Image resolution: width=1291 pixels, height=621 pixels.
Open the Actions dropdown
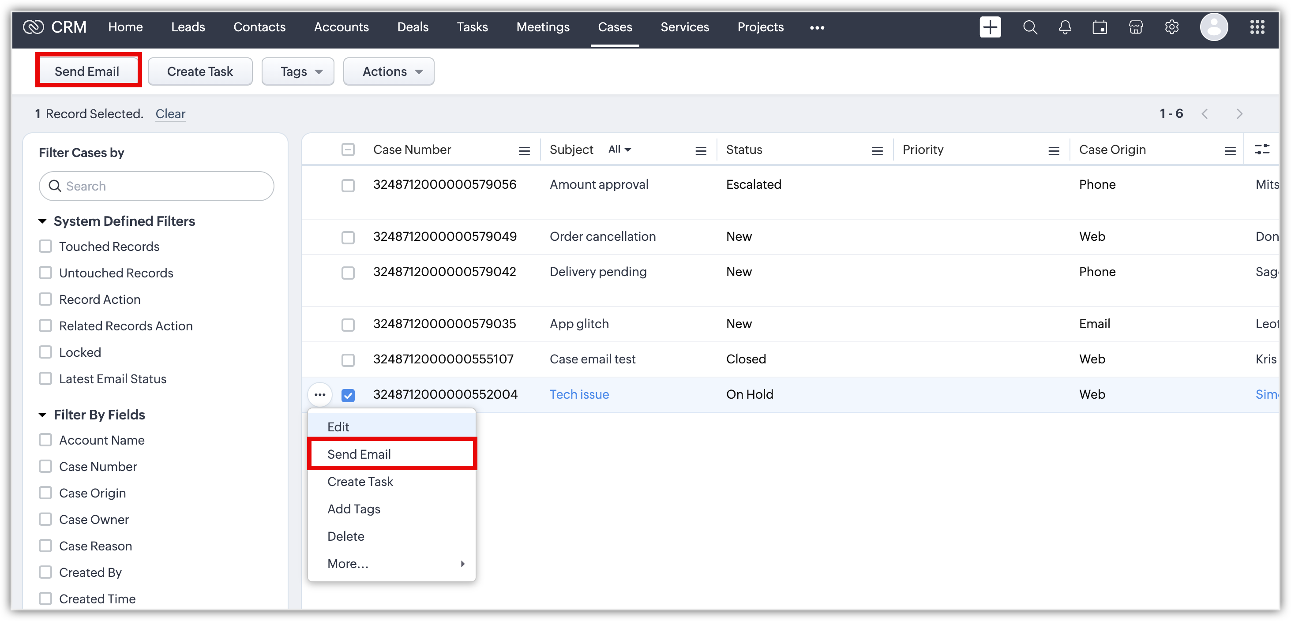(388, 71)
